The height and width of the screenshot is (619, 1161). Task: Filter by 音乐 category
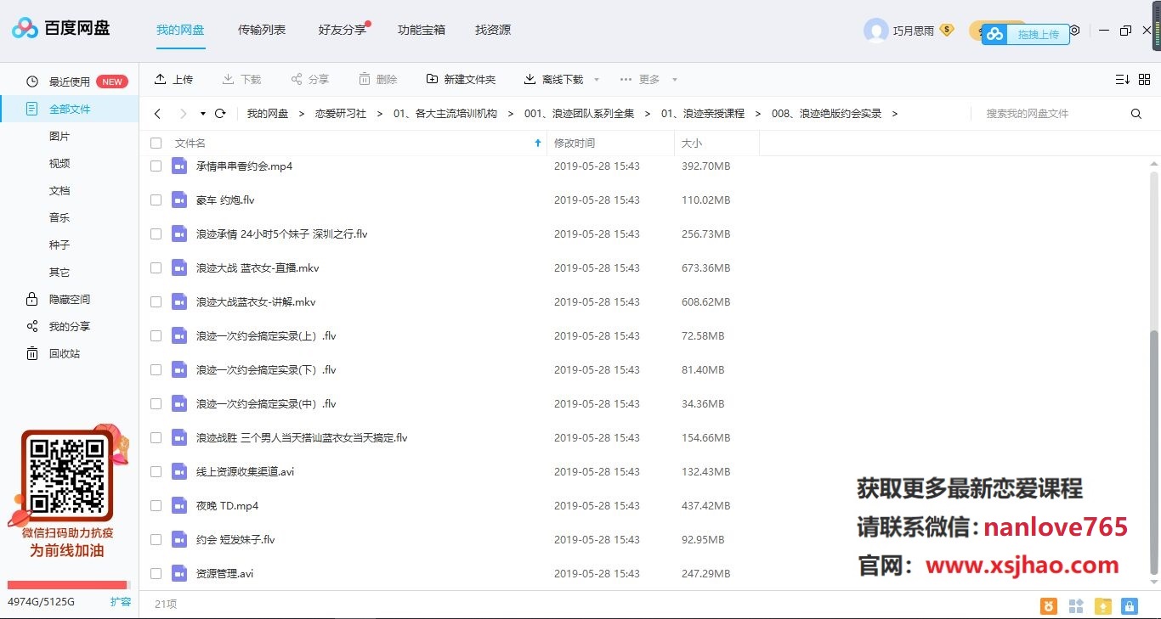[x=59, y=217]
